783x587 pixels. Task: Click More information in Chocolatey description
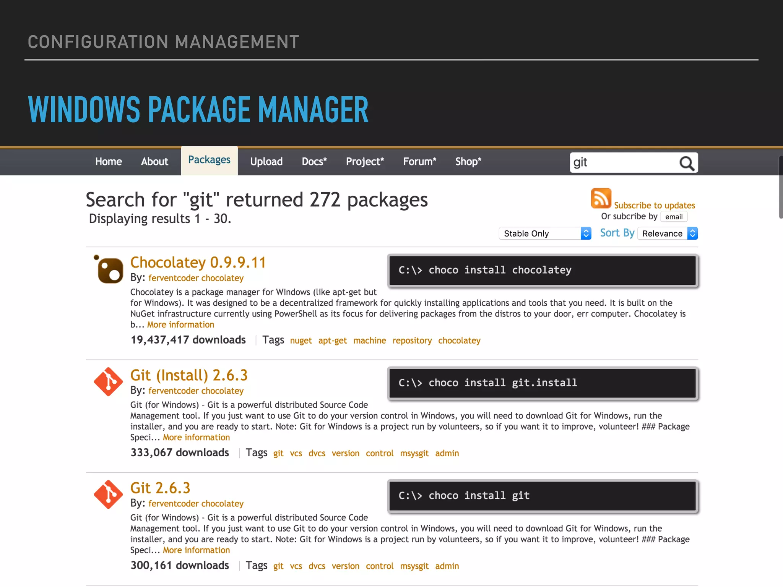181,325
